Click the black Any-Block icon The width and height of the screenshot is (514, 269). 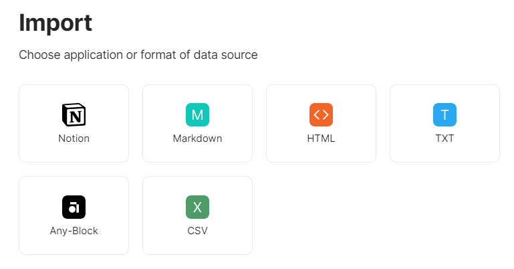(x=74, y=207)
